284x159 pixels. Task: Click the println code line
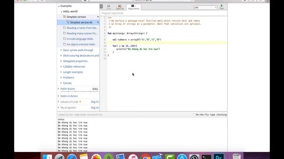coord(138,49)
